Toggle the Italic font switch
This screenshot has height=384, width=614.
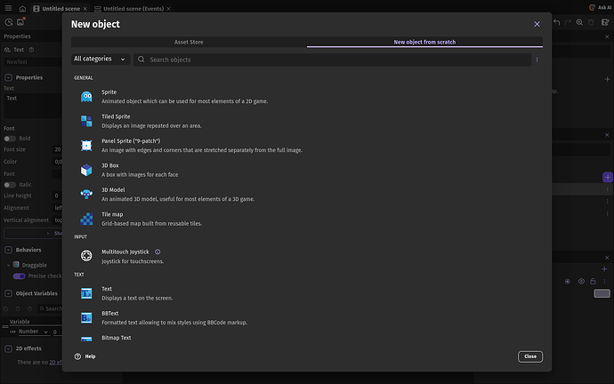point(9,184)
